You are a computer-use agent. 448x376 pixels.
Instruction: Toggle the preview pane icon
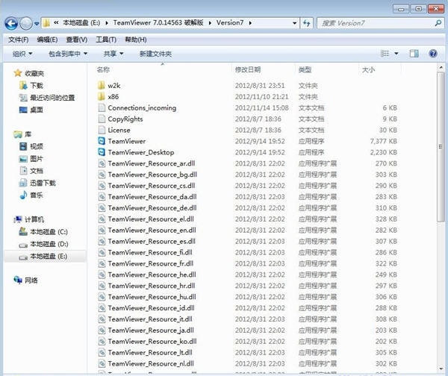[414, 54]
